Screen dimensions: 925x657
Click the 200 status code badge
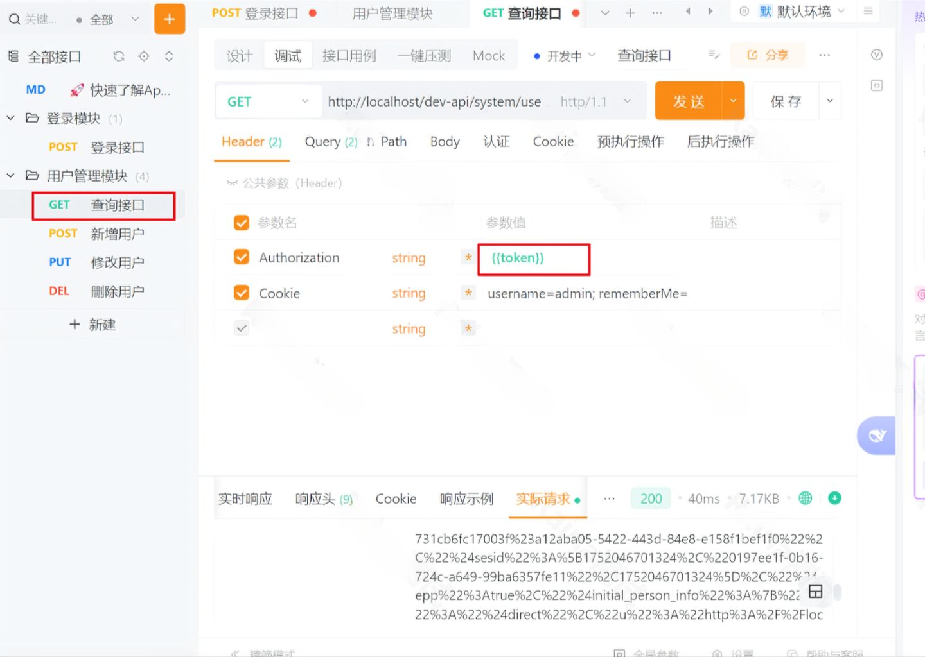651,499
